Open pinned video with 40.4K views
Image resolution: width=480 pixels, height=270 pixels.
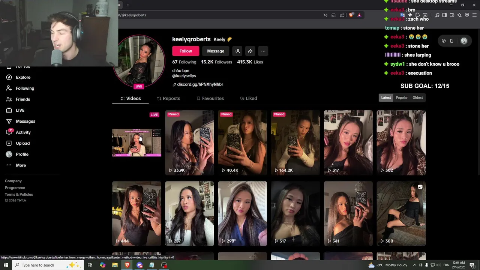(242, 142)
